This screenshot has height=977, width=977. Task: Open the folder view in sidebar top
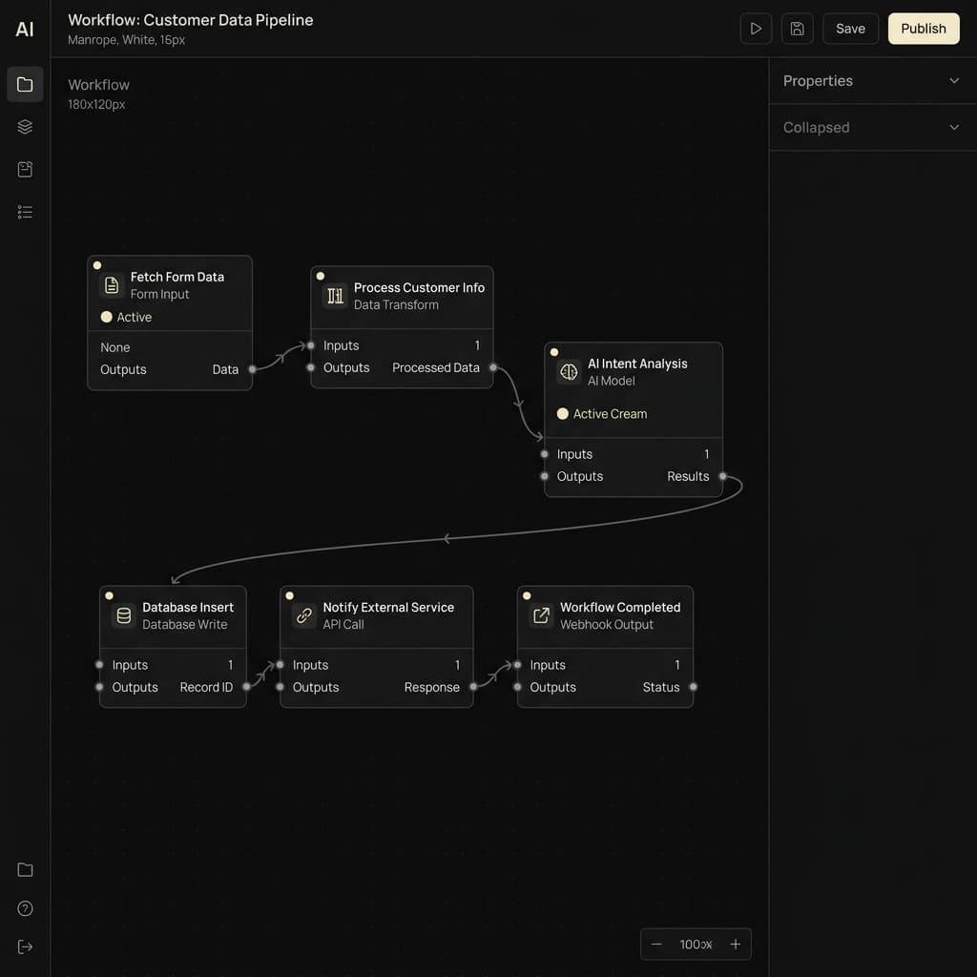[25, 84]
